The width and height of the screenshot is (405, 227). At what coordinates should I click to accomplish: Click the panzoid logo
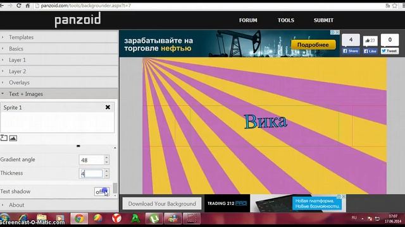tap(77, 20)
